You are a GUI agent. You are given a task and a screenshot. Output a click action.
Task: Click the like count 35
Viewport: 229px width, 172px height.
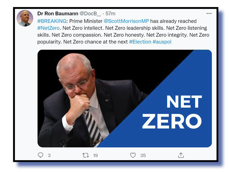[143, 155]
